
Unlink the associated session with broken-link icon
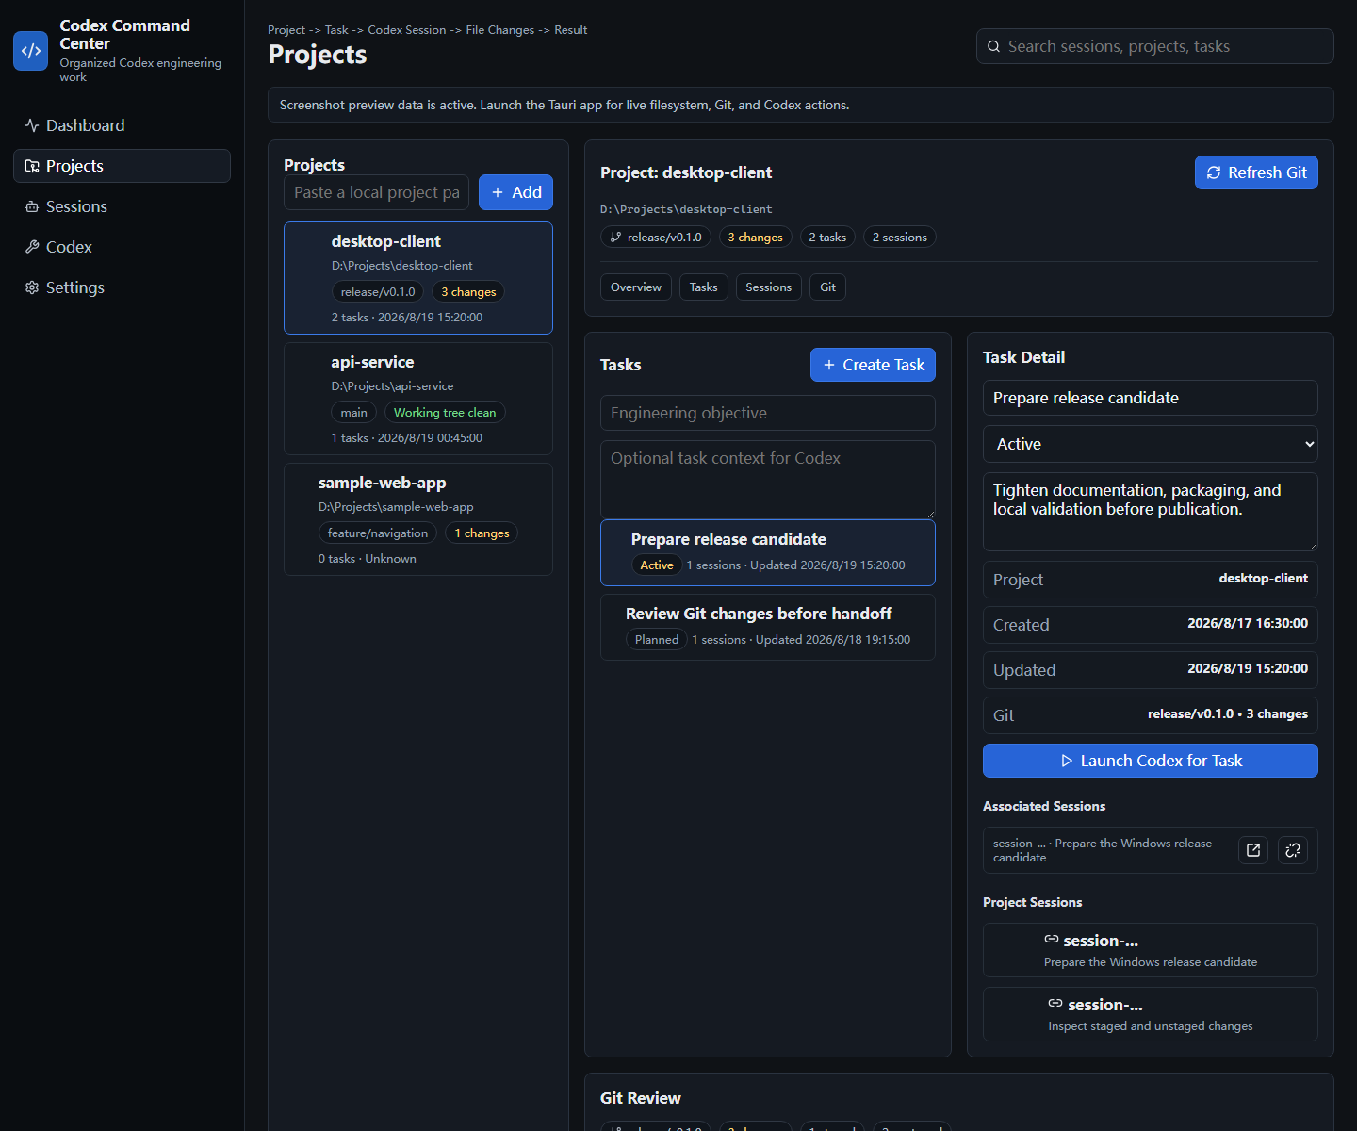click(1293, 850)
